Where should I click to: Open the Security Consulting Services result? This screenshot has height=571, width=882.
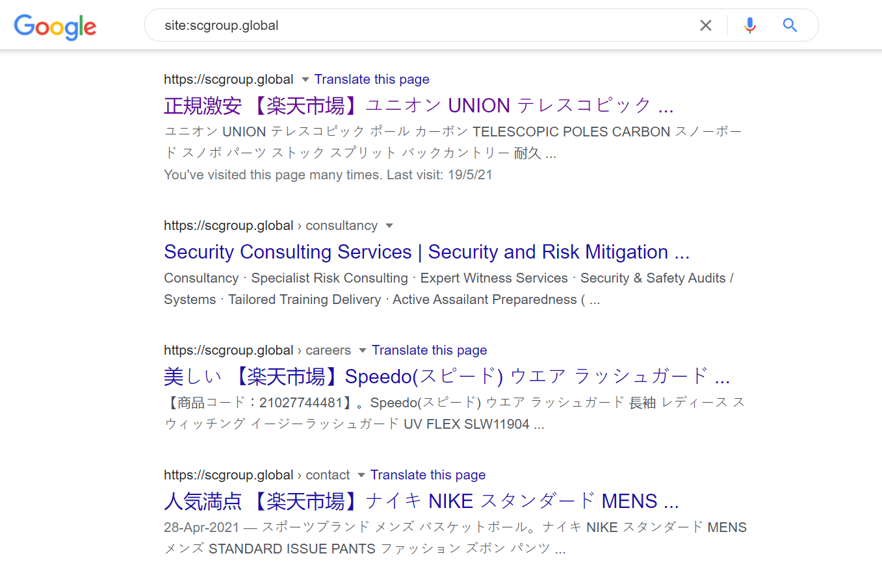coord(426,251)
